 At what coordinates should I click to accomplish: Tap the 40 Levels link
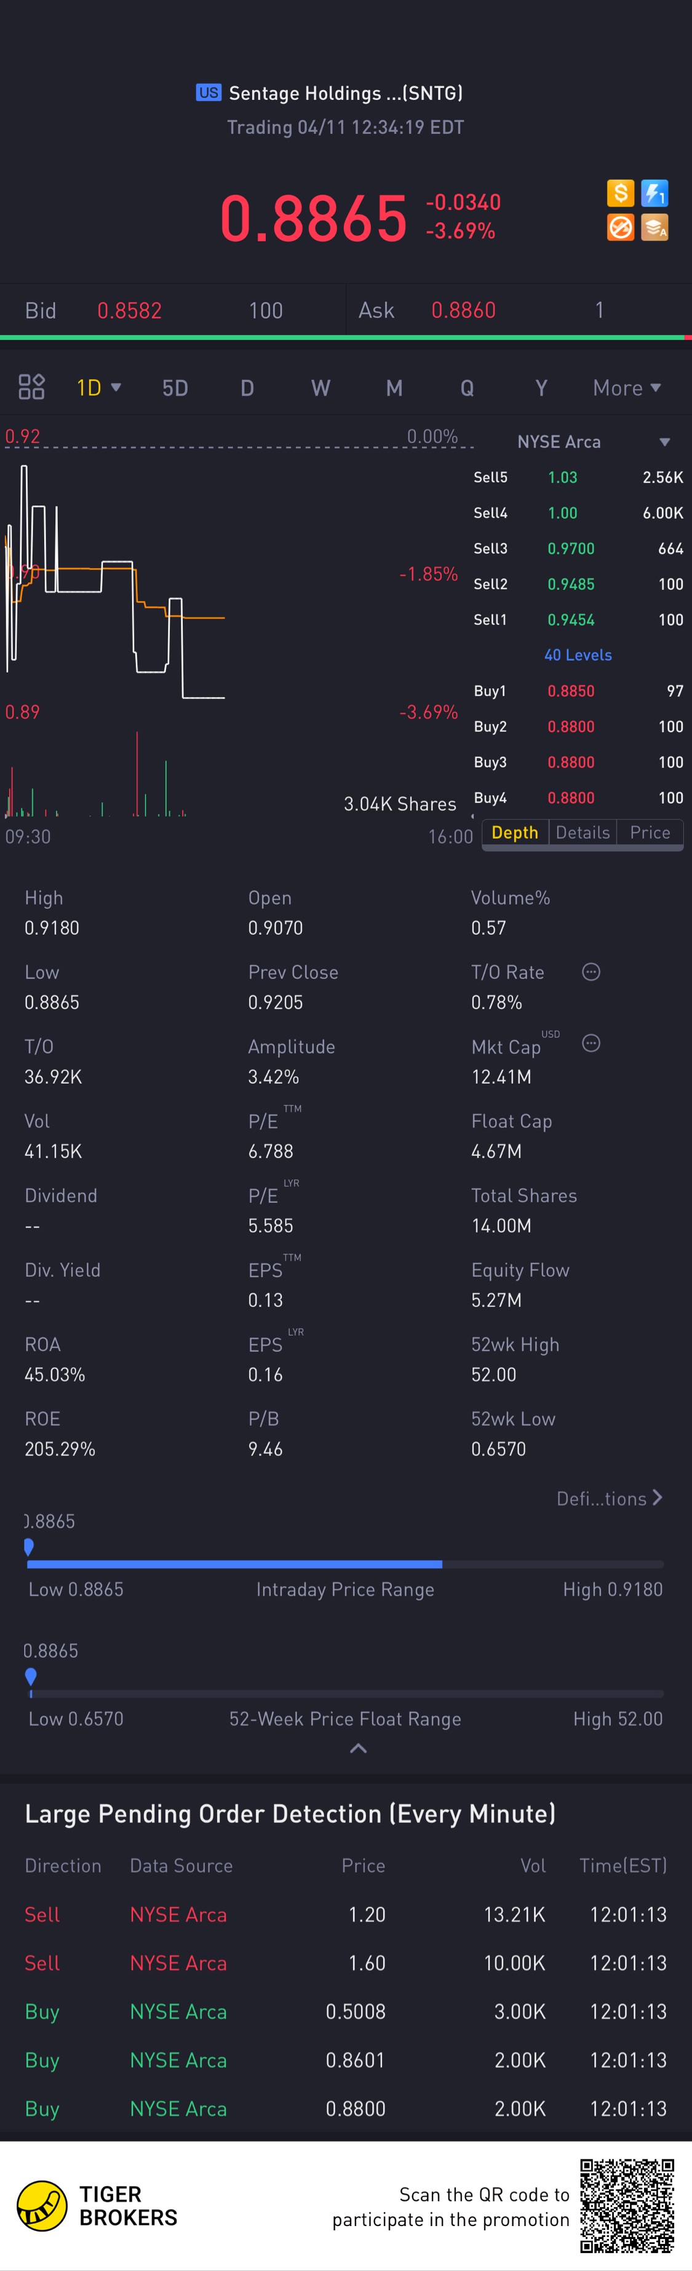tap(578, 655)
